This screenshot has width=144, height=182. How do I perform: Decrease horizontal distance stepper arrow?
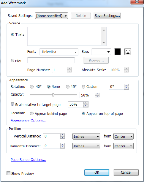click(x=63, y=147)
